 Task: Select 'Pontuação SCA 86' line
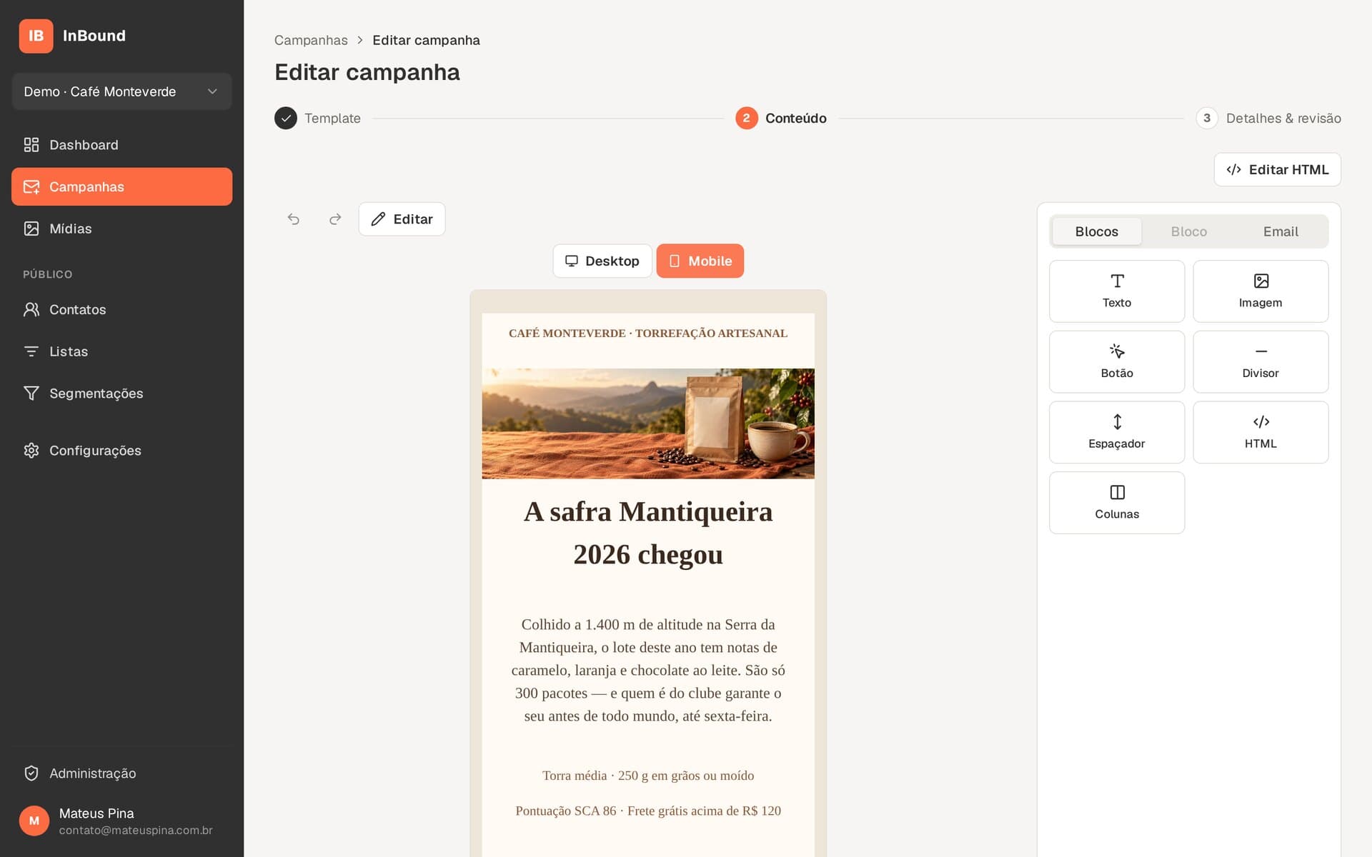tap(648, 811)
